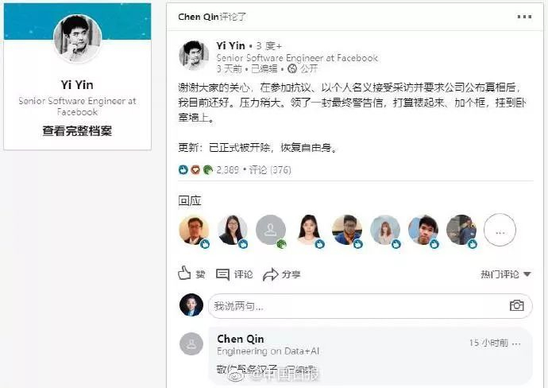This screenshot has height=388, width=548.
Task: Click inside the 我说两句 comment input field
Action: point(357,305)
